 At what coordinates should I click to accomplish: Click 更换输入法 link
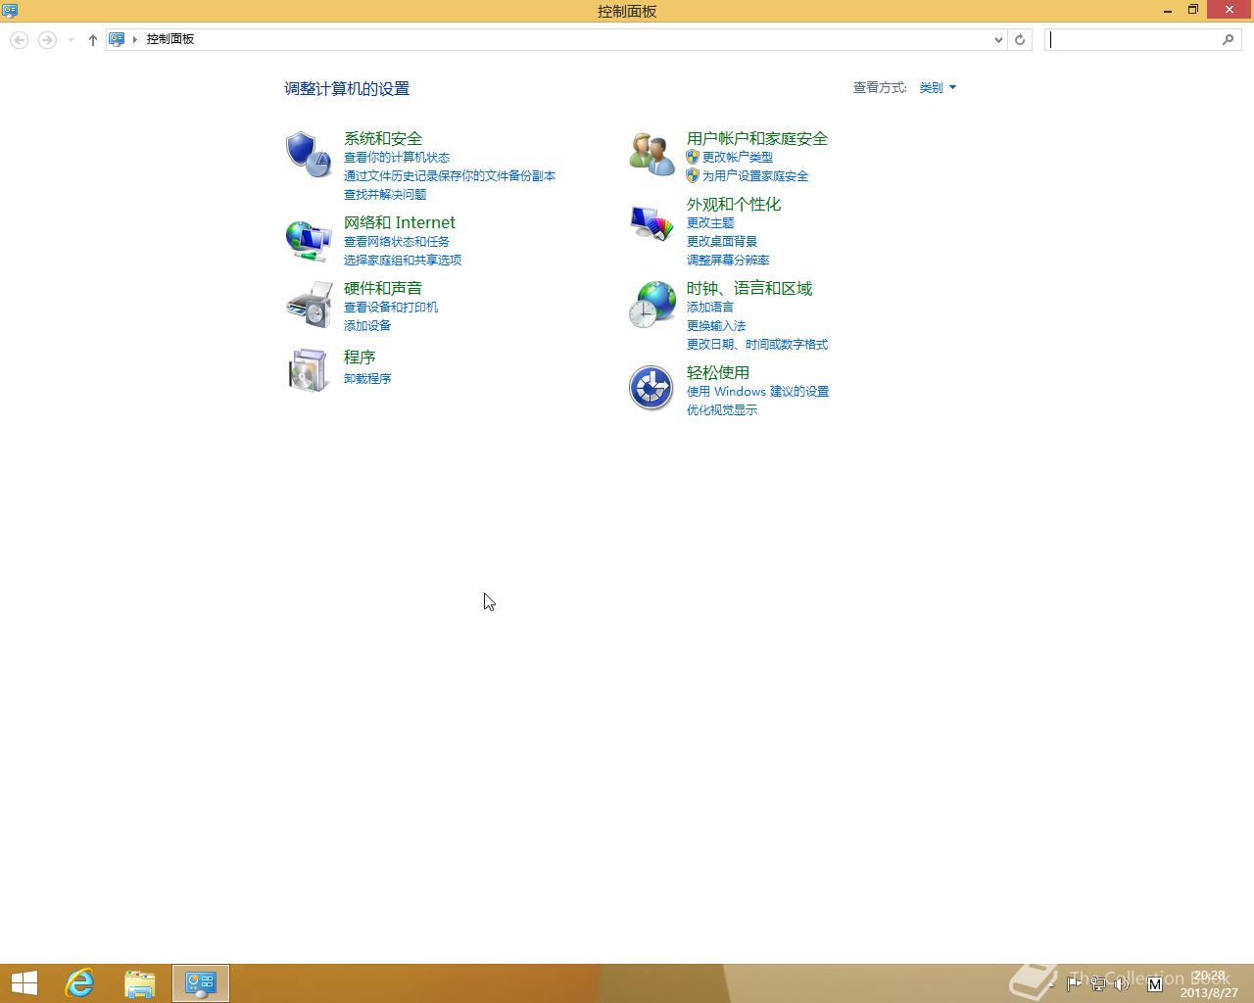[x=716, y=325]
